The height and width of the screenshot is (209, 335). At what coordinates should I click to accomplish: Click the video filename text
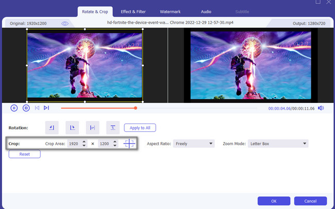pyautogui.click(x=170, y=23)
